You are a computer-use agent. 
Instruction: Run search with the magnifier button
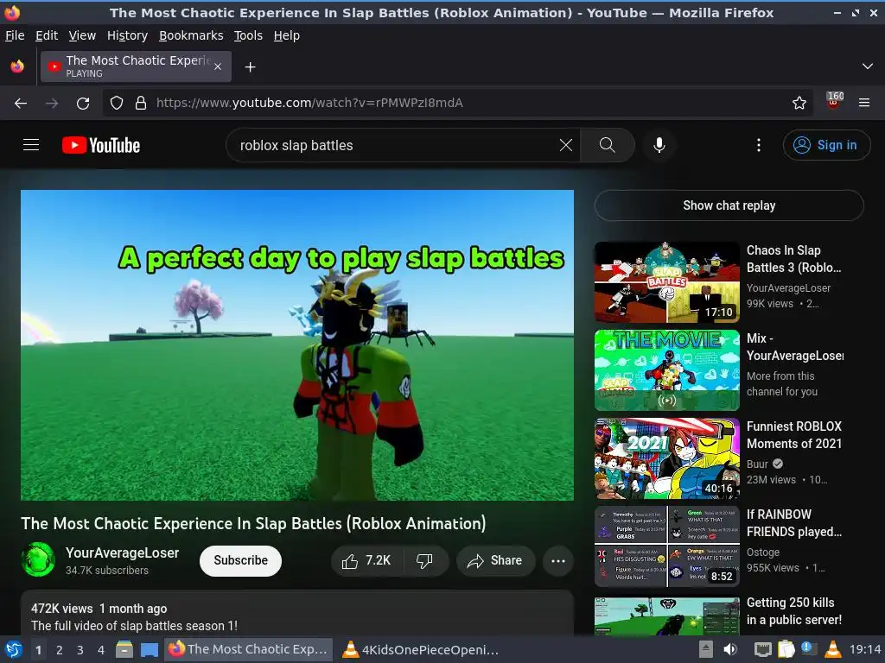(608, 145)
